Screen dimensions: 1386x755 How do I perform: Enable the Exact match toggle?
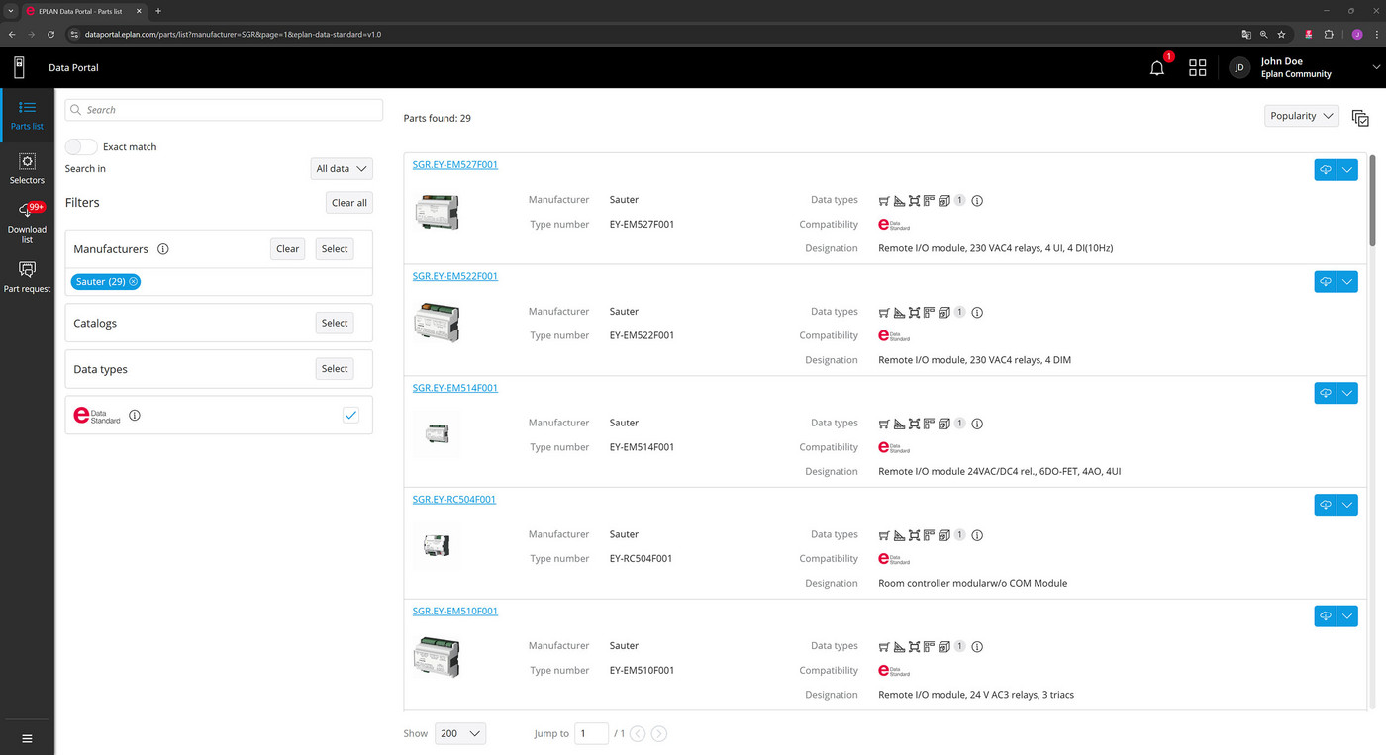coord(80,145)
